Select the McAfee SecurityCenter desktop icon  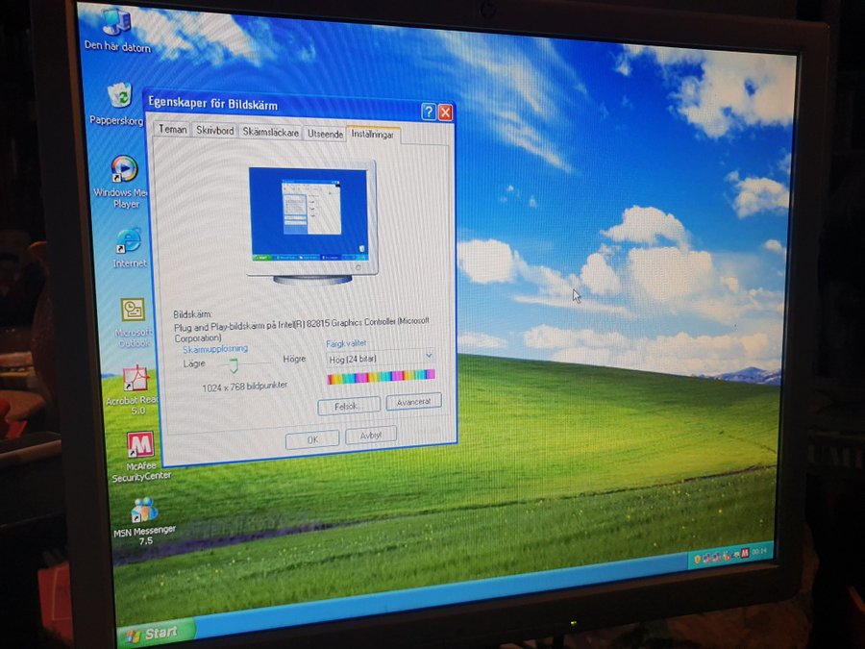140,457
